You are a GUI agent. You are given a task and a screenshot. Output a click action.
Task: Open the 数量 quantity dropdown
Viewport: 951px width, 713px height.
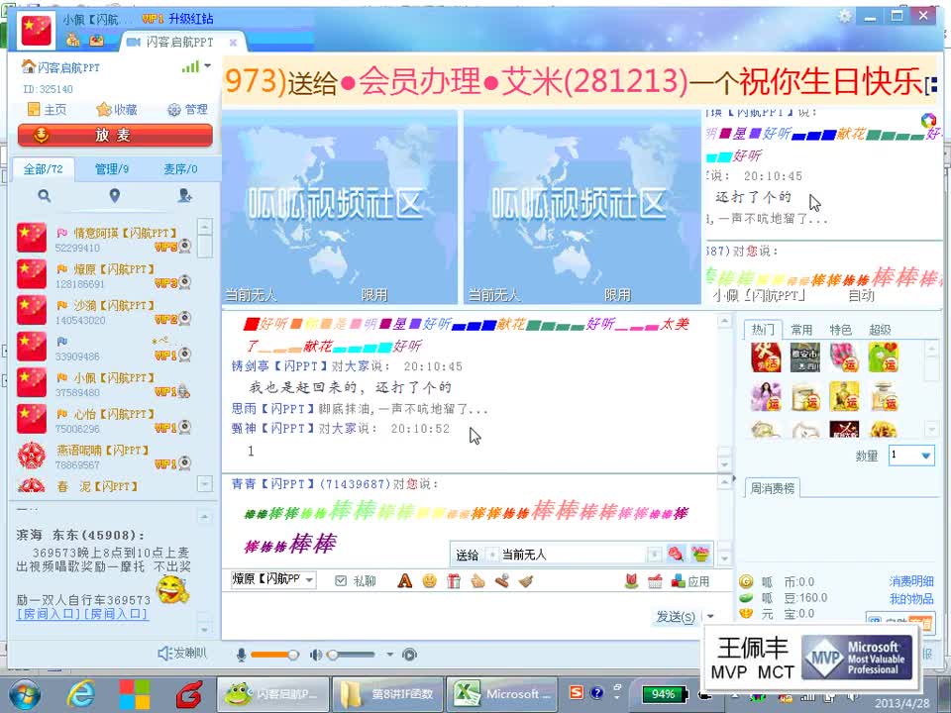coord(911,456)
